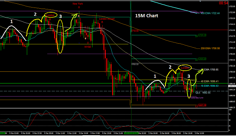Image resolution: width=236 pixels, height=136 pixels.
Task: Click the 5 Mar 06:00 time label
Action: click(x=165, y=133)
